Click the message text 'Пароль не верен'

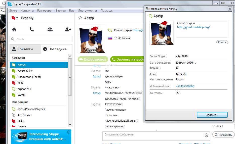click(115, 110)
